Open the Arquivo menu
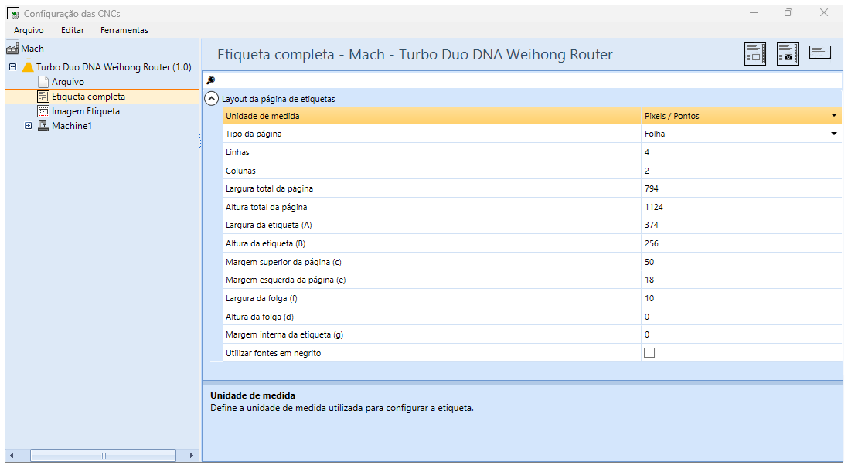The width and height of the screenshot is (848, 465). click(29, 30)
